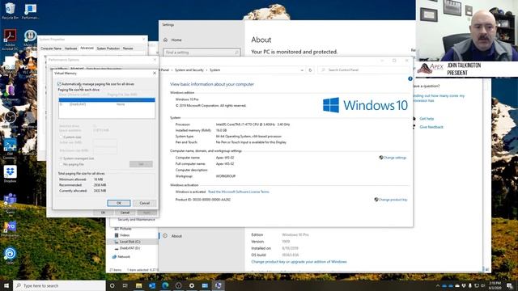518x291 pixels.
Task: Select the D: drive in File Explorer tree
Action: [129, 248]
